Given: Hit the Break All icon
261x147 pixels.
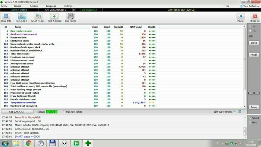Looking at the screenshot, I should (255, 18).
